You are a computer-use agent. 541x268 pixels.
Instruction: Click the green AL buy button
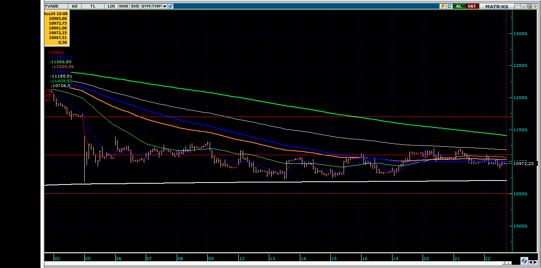coord(459,6)
